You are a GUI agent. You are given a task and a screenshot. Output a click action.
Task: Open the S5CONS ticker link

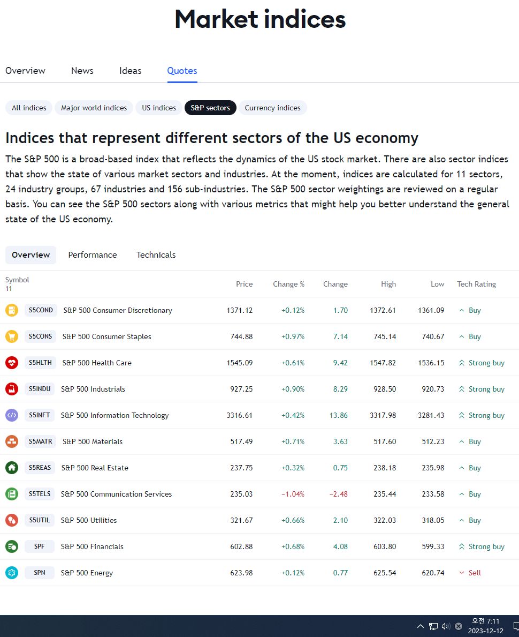pos(40,336)
